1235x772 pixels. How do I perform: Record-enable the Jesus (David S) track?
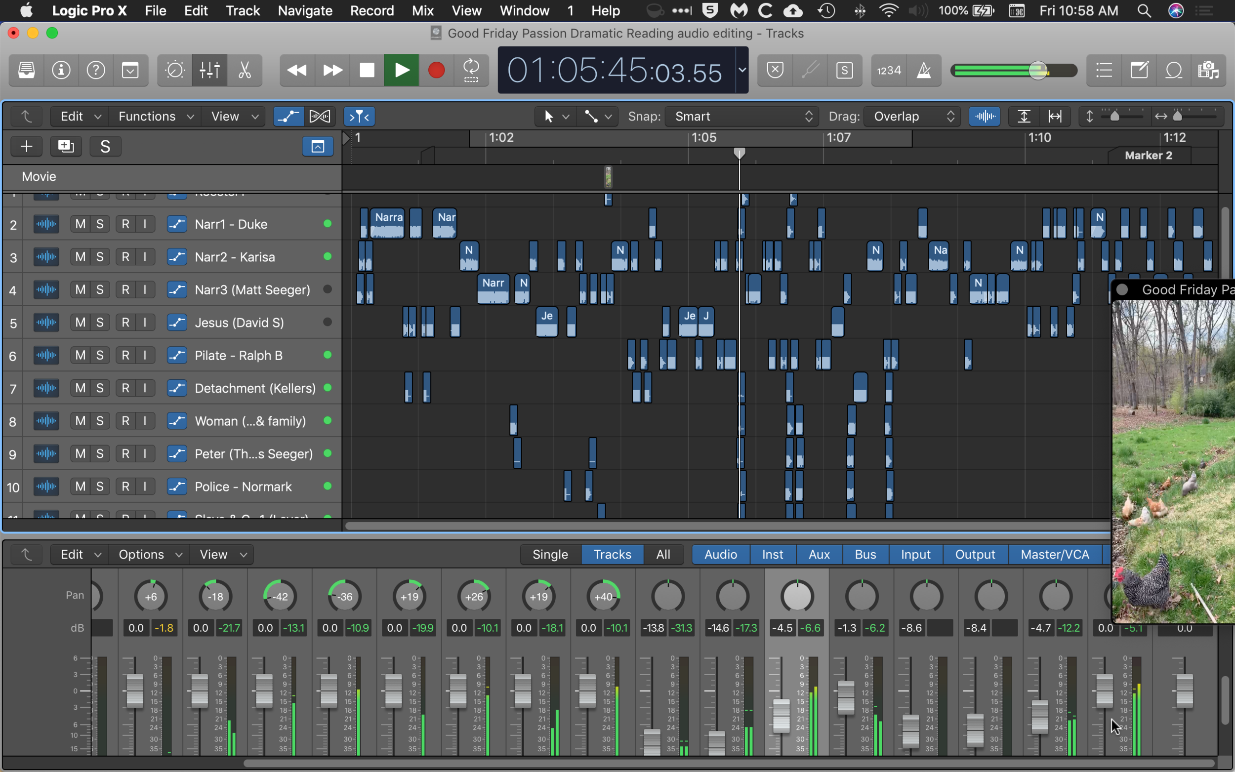125,323
